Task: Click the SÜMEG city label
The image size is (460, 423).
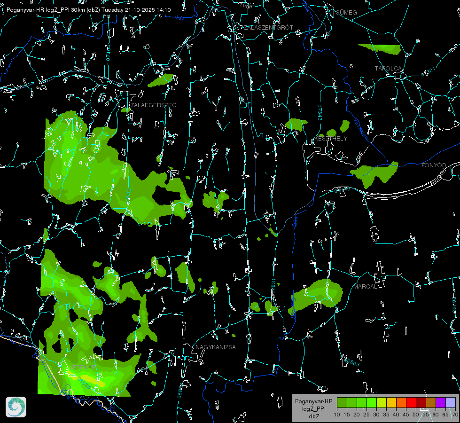Action: point(346,12)
